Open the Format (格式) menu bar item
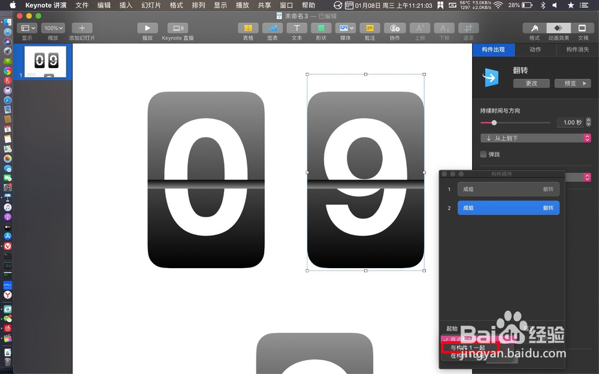This screenshot has width=599, height=374. 176,5
